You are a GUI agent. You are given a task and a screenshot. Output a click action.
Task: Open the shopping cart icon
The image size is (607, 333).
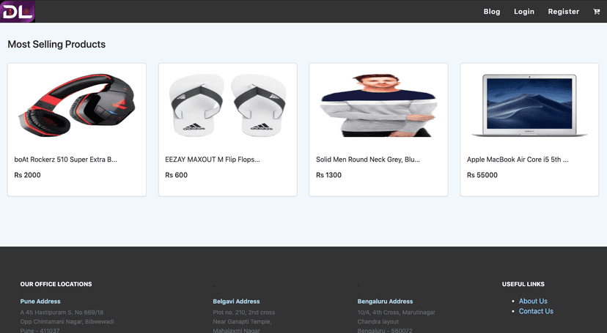pos(596,12)
